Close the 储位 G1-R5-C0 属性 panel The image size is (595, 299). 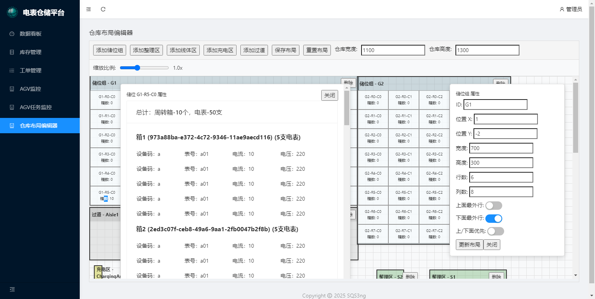pyautogui.click(x=329, y=95)
